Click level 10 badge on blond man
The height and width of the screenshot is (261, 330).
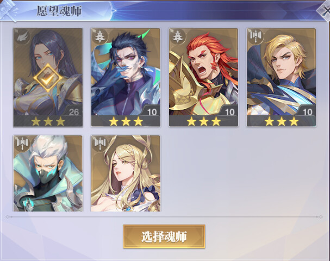pyautogui.click(x=307, y=112)
